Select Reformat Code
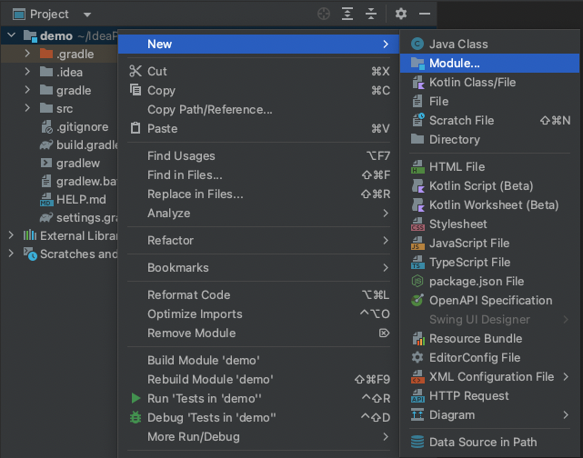 tap(259, 295)
